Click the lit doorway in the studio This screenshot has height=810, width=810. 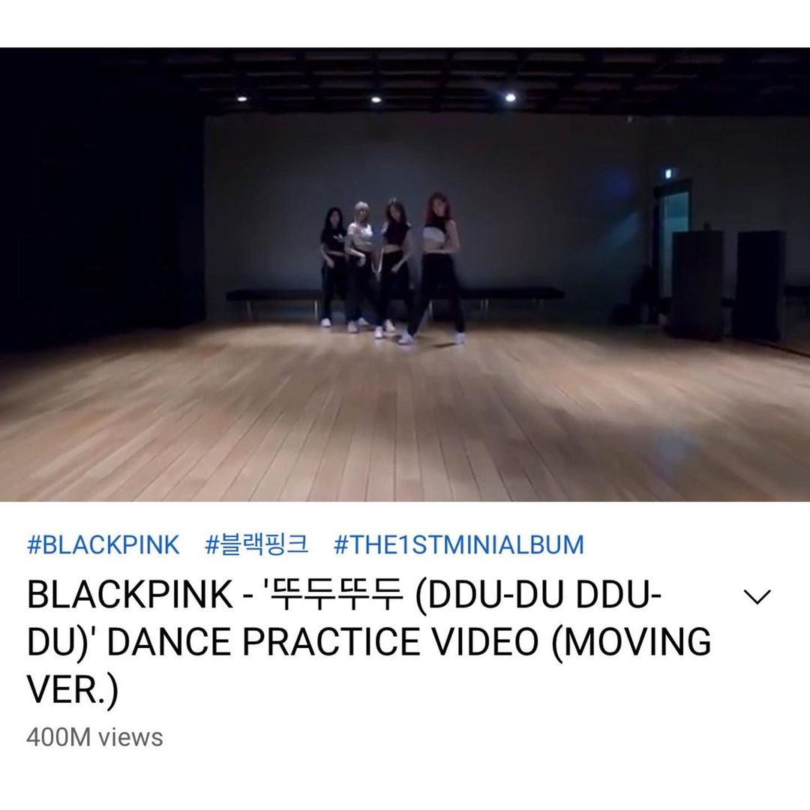(x=675, y=243)
